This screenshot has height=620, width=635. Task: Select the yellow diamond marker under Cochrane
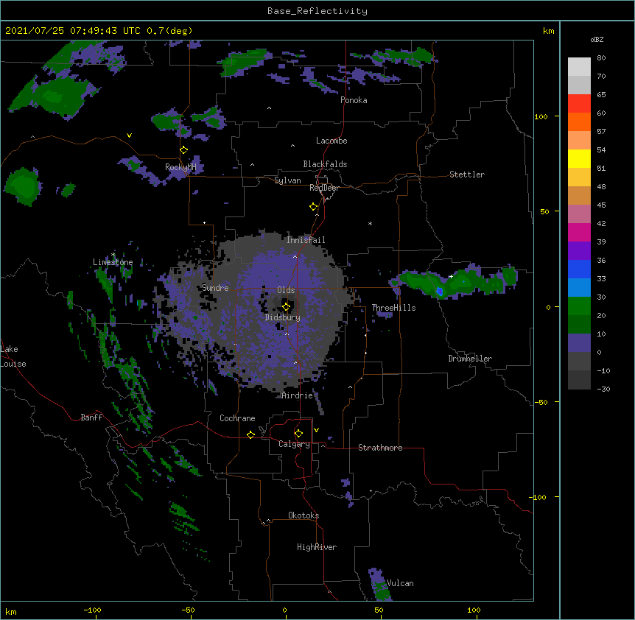point(250,434)
